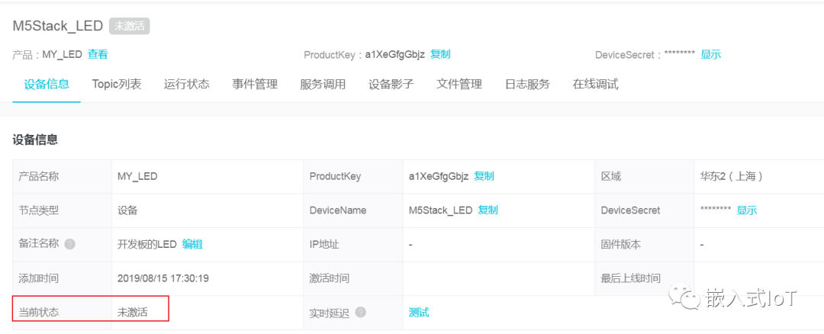Screen dimensions: 824x334
Task: Reveal DeviceSecret in the info table
Action: coord(747,210)
